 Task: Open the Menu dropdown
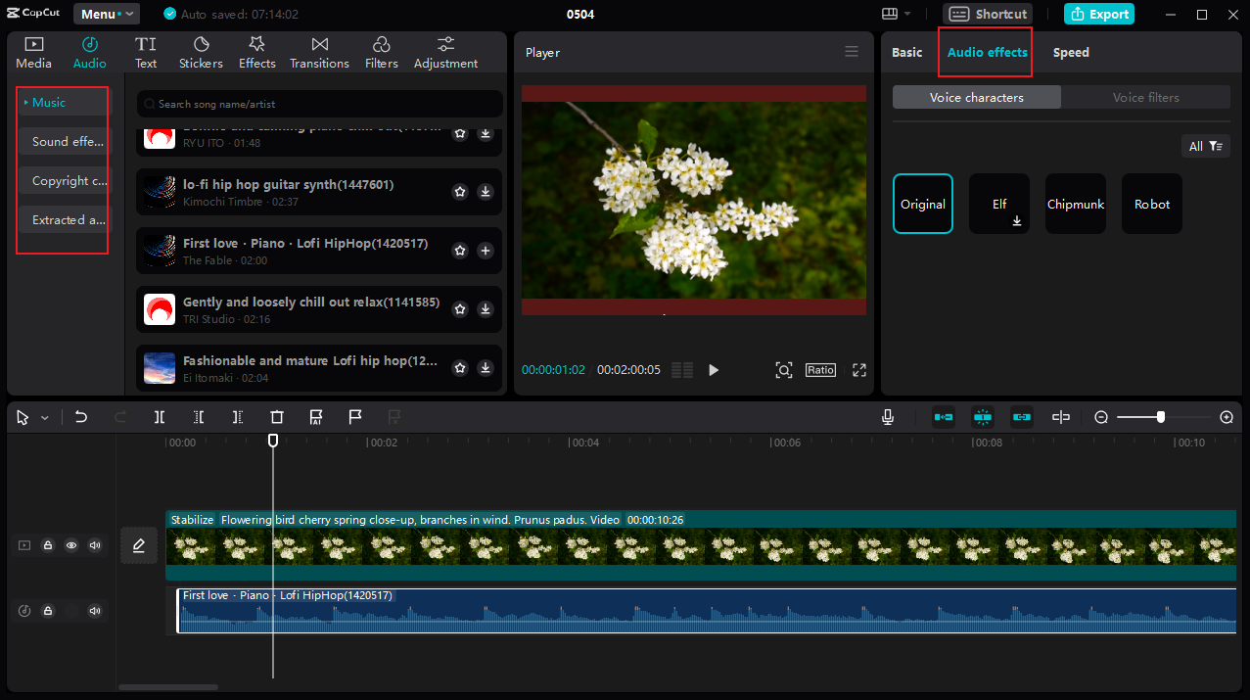click(x=107, y=14)
